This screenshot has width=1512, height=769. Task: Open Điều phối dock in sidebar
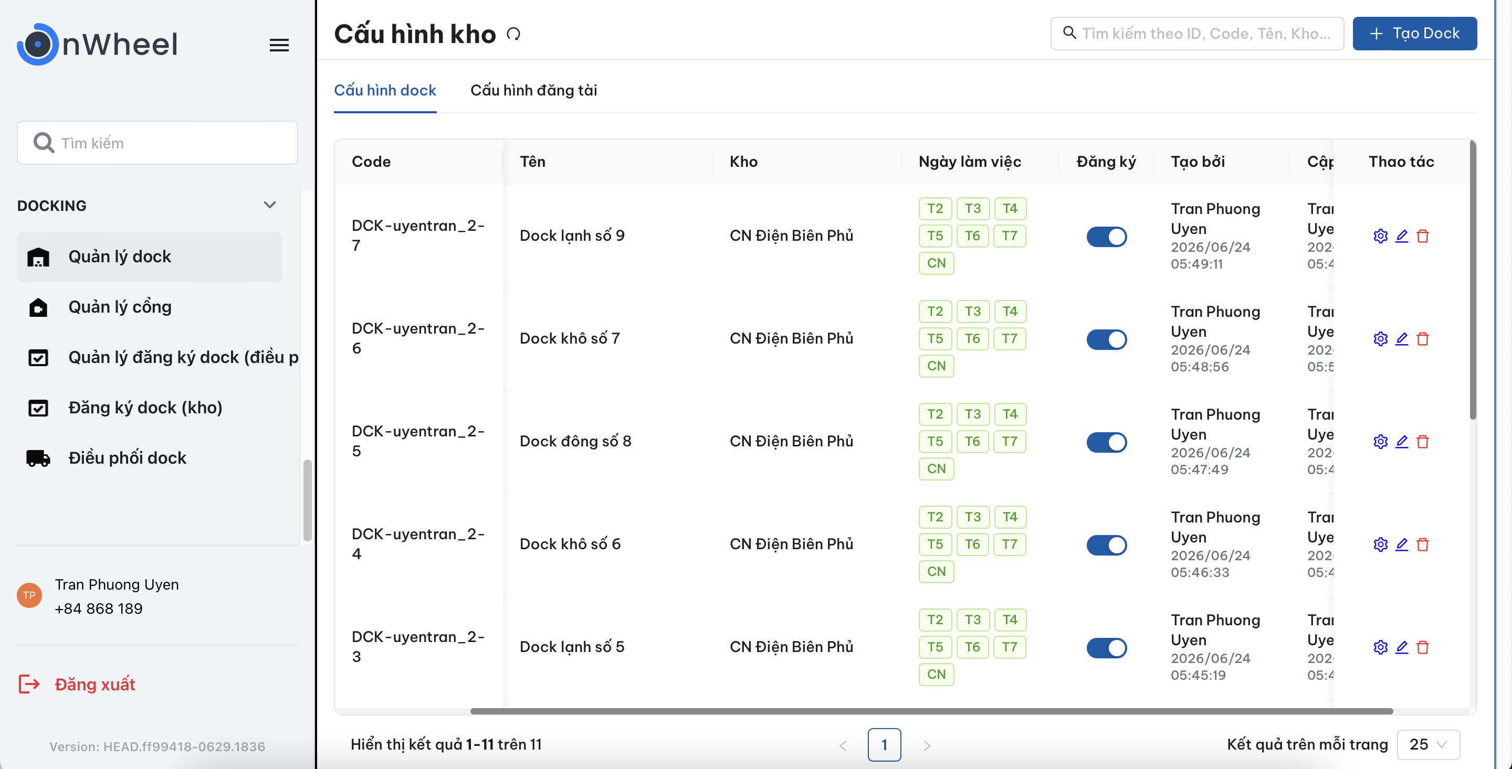[x=149, y=457]
